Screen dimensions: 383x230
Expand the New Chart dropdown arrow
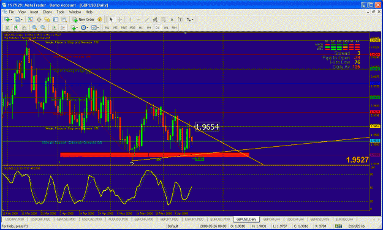point(11,20)
